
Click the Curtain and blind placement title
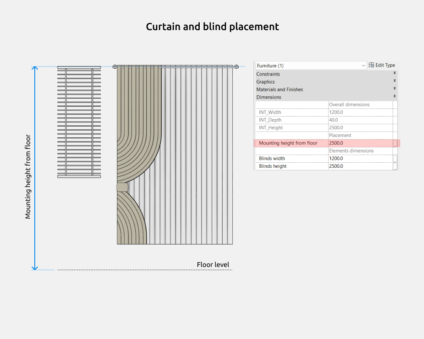click(212, 27)
